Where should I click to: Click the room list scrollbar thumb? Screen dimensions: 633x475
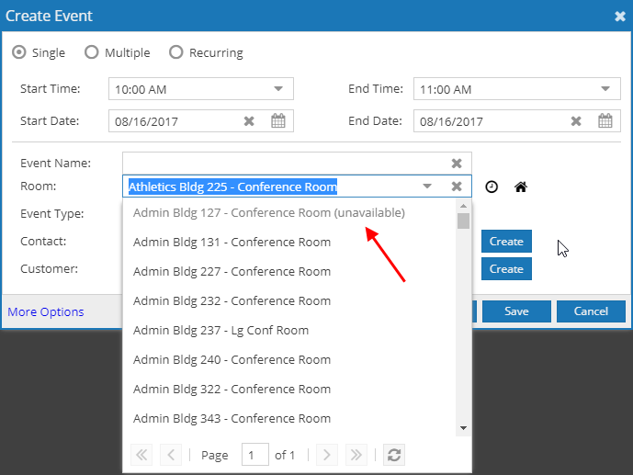(463, 221)
